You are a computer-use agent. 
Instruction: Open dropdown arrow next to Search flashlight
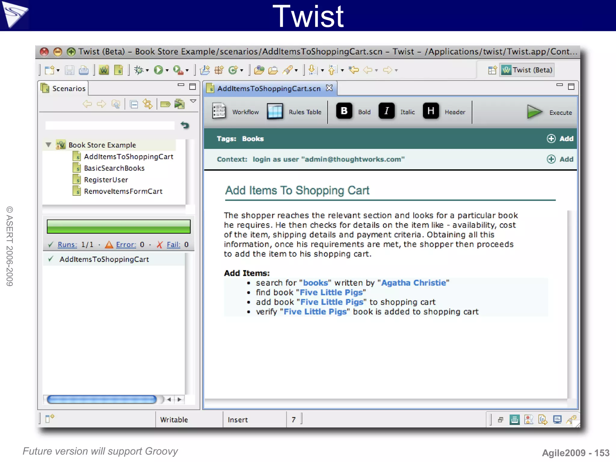pyautogui.click(x=296, y=71)
